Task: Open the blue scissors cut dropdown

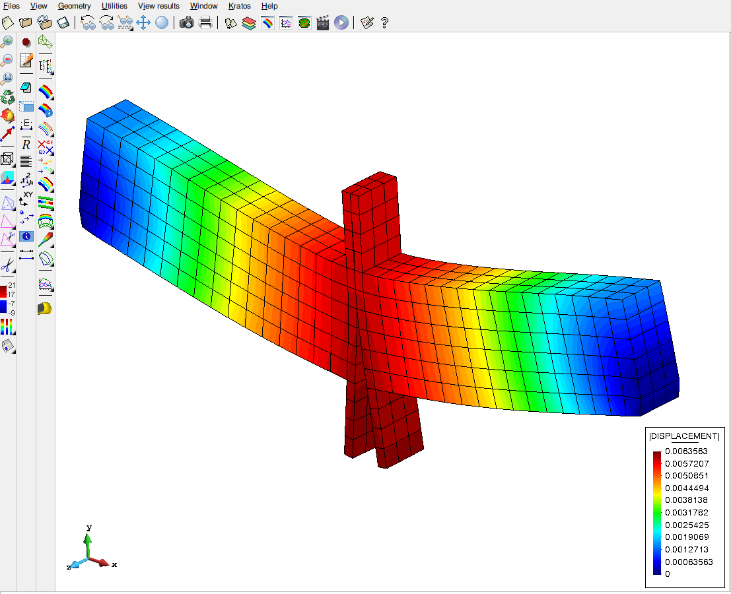Action: tap(7, 265)
